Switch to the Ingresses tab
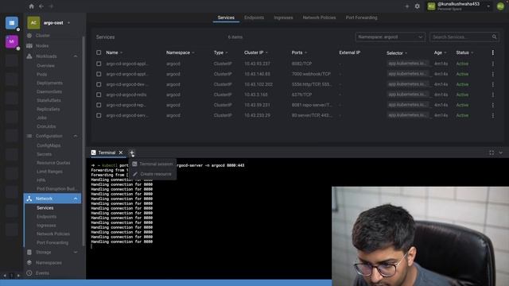 tap(283, 17)
